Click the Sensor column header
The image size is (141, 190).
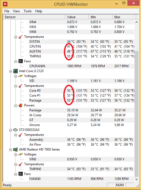34,17
